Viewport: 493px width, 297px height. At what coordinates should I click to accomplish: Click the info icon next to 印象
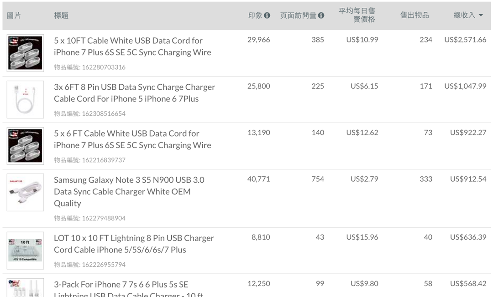267,15
